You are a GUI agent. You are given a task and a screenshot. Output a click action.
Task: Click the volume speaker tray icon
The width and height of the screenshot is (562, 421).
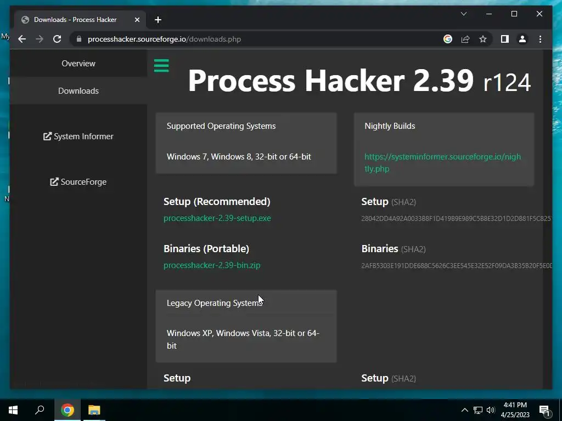(x=491, y=410)
